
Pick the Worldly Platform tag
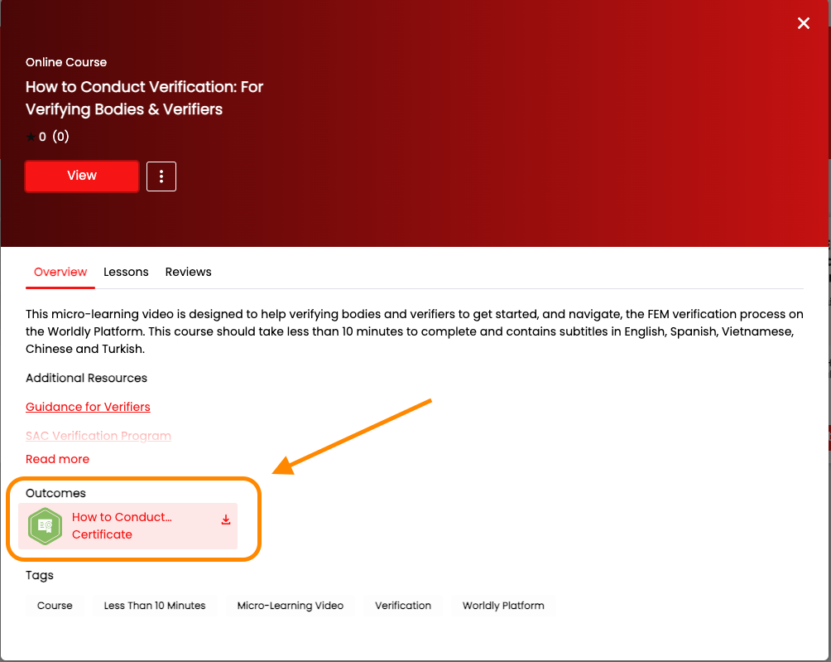point(503,606)
